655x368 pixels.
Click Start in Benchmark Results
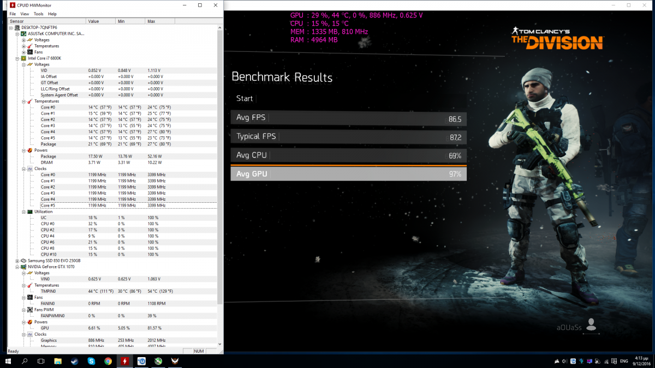pyautogui.click(x=245, y=99)
